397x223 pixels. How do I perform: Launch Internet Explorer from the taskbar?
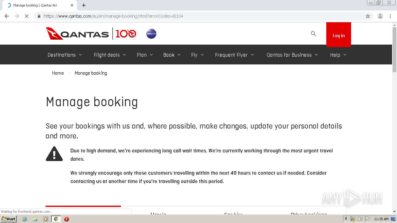tap(25, 219)
